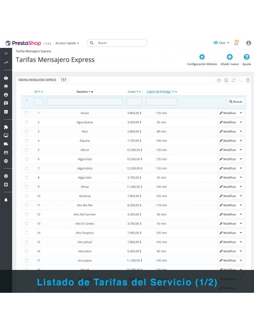This screenshot has height=331, width=254.
Task: Open Shop Parameters gear sidebar icon
Action: point(6,176)
